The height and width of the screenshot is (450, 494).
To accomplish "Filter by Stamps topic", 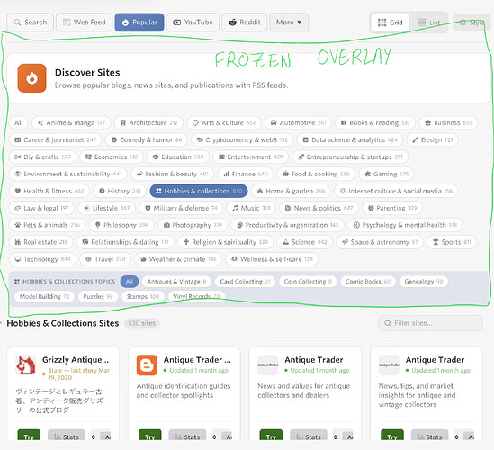I will [x=143, y=296].
